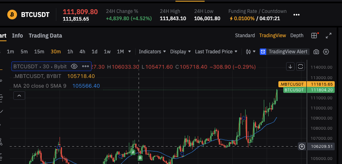Viewport: 342px width, 164px height.
Task: Click the MA value 105566.40
Action: pos(86,86)
